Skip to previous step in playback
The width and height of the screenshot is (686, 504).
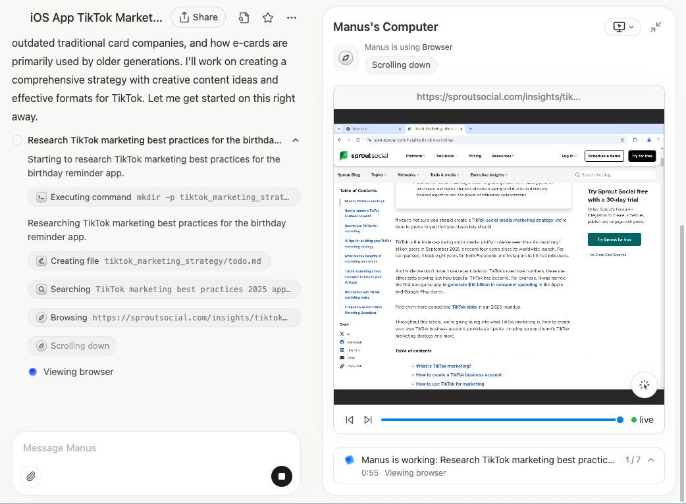tap(350, 420)
